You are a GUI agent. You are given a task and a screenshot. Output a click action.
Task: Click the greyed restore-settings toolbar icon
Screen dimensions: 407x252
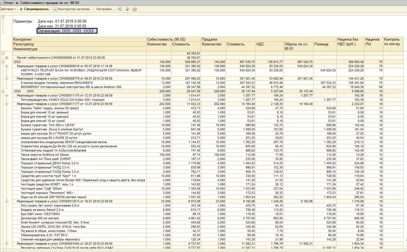[120, 9]
